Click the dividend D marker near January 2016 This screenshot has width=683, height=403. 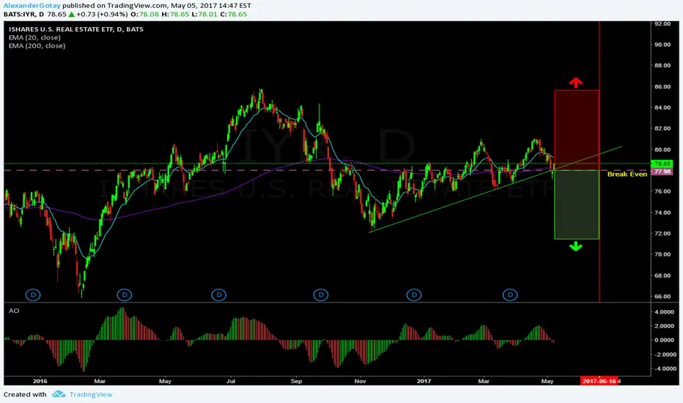(x=33, y=295)
